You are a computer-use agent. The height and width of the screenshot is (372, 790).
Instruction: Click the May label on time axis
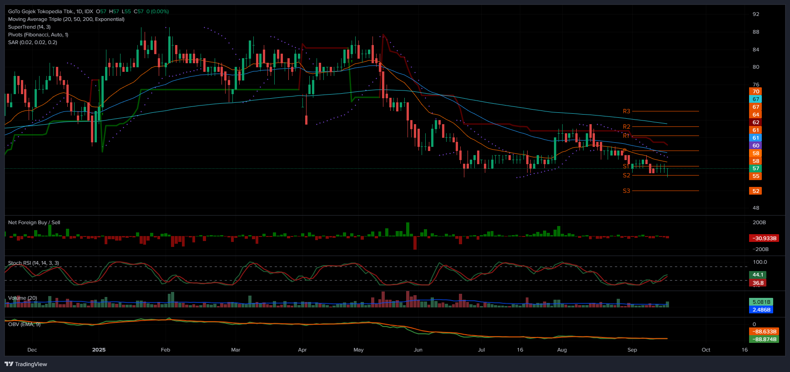[358, 350]
